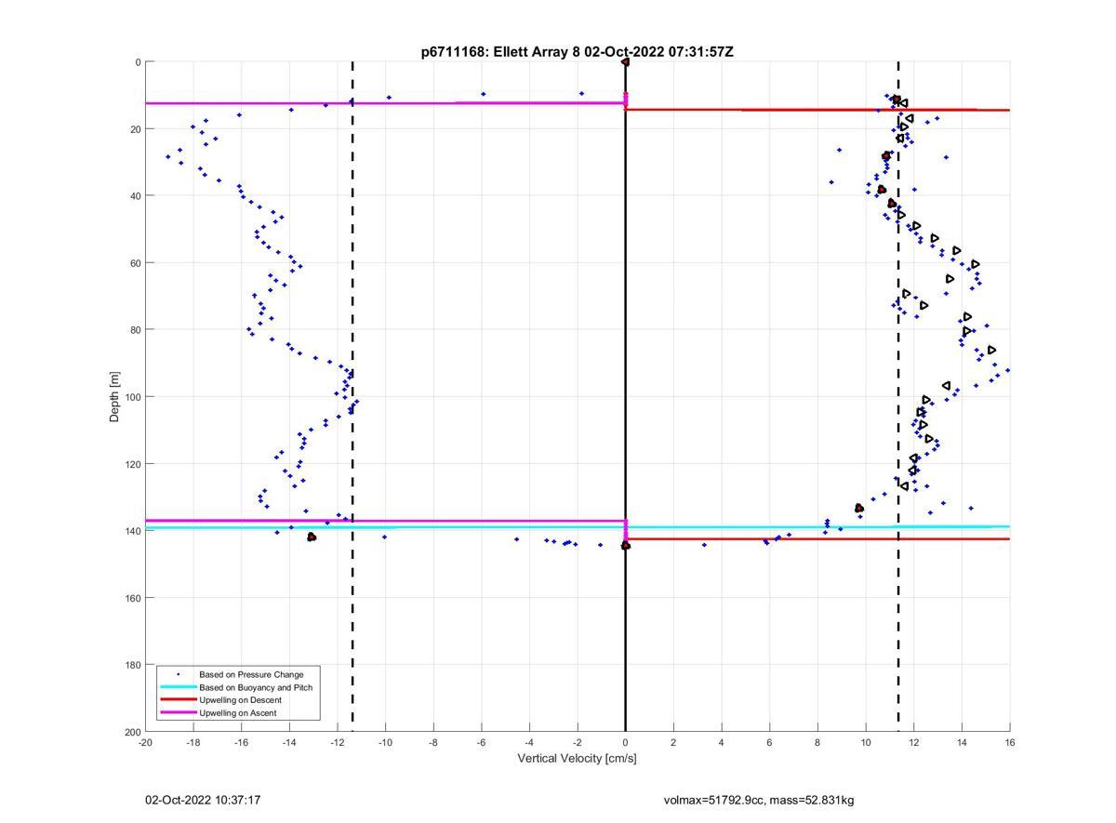
Task: Click the x-axis tick label '16'
Action: click(x=1010, y=742)
